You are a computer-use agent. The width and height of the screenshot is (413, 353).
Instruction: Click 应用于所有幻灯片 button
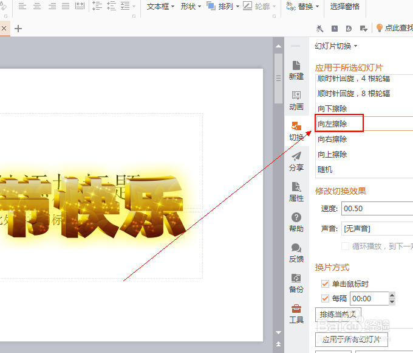coord(352,339)
